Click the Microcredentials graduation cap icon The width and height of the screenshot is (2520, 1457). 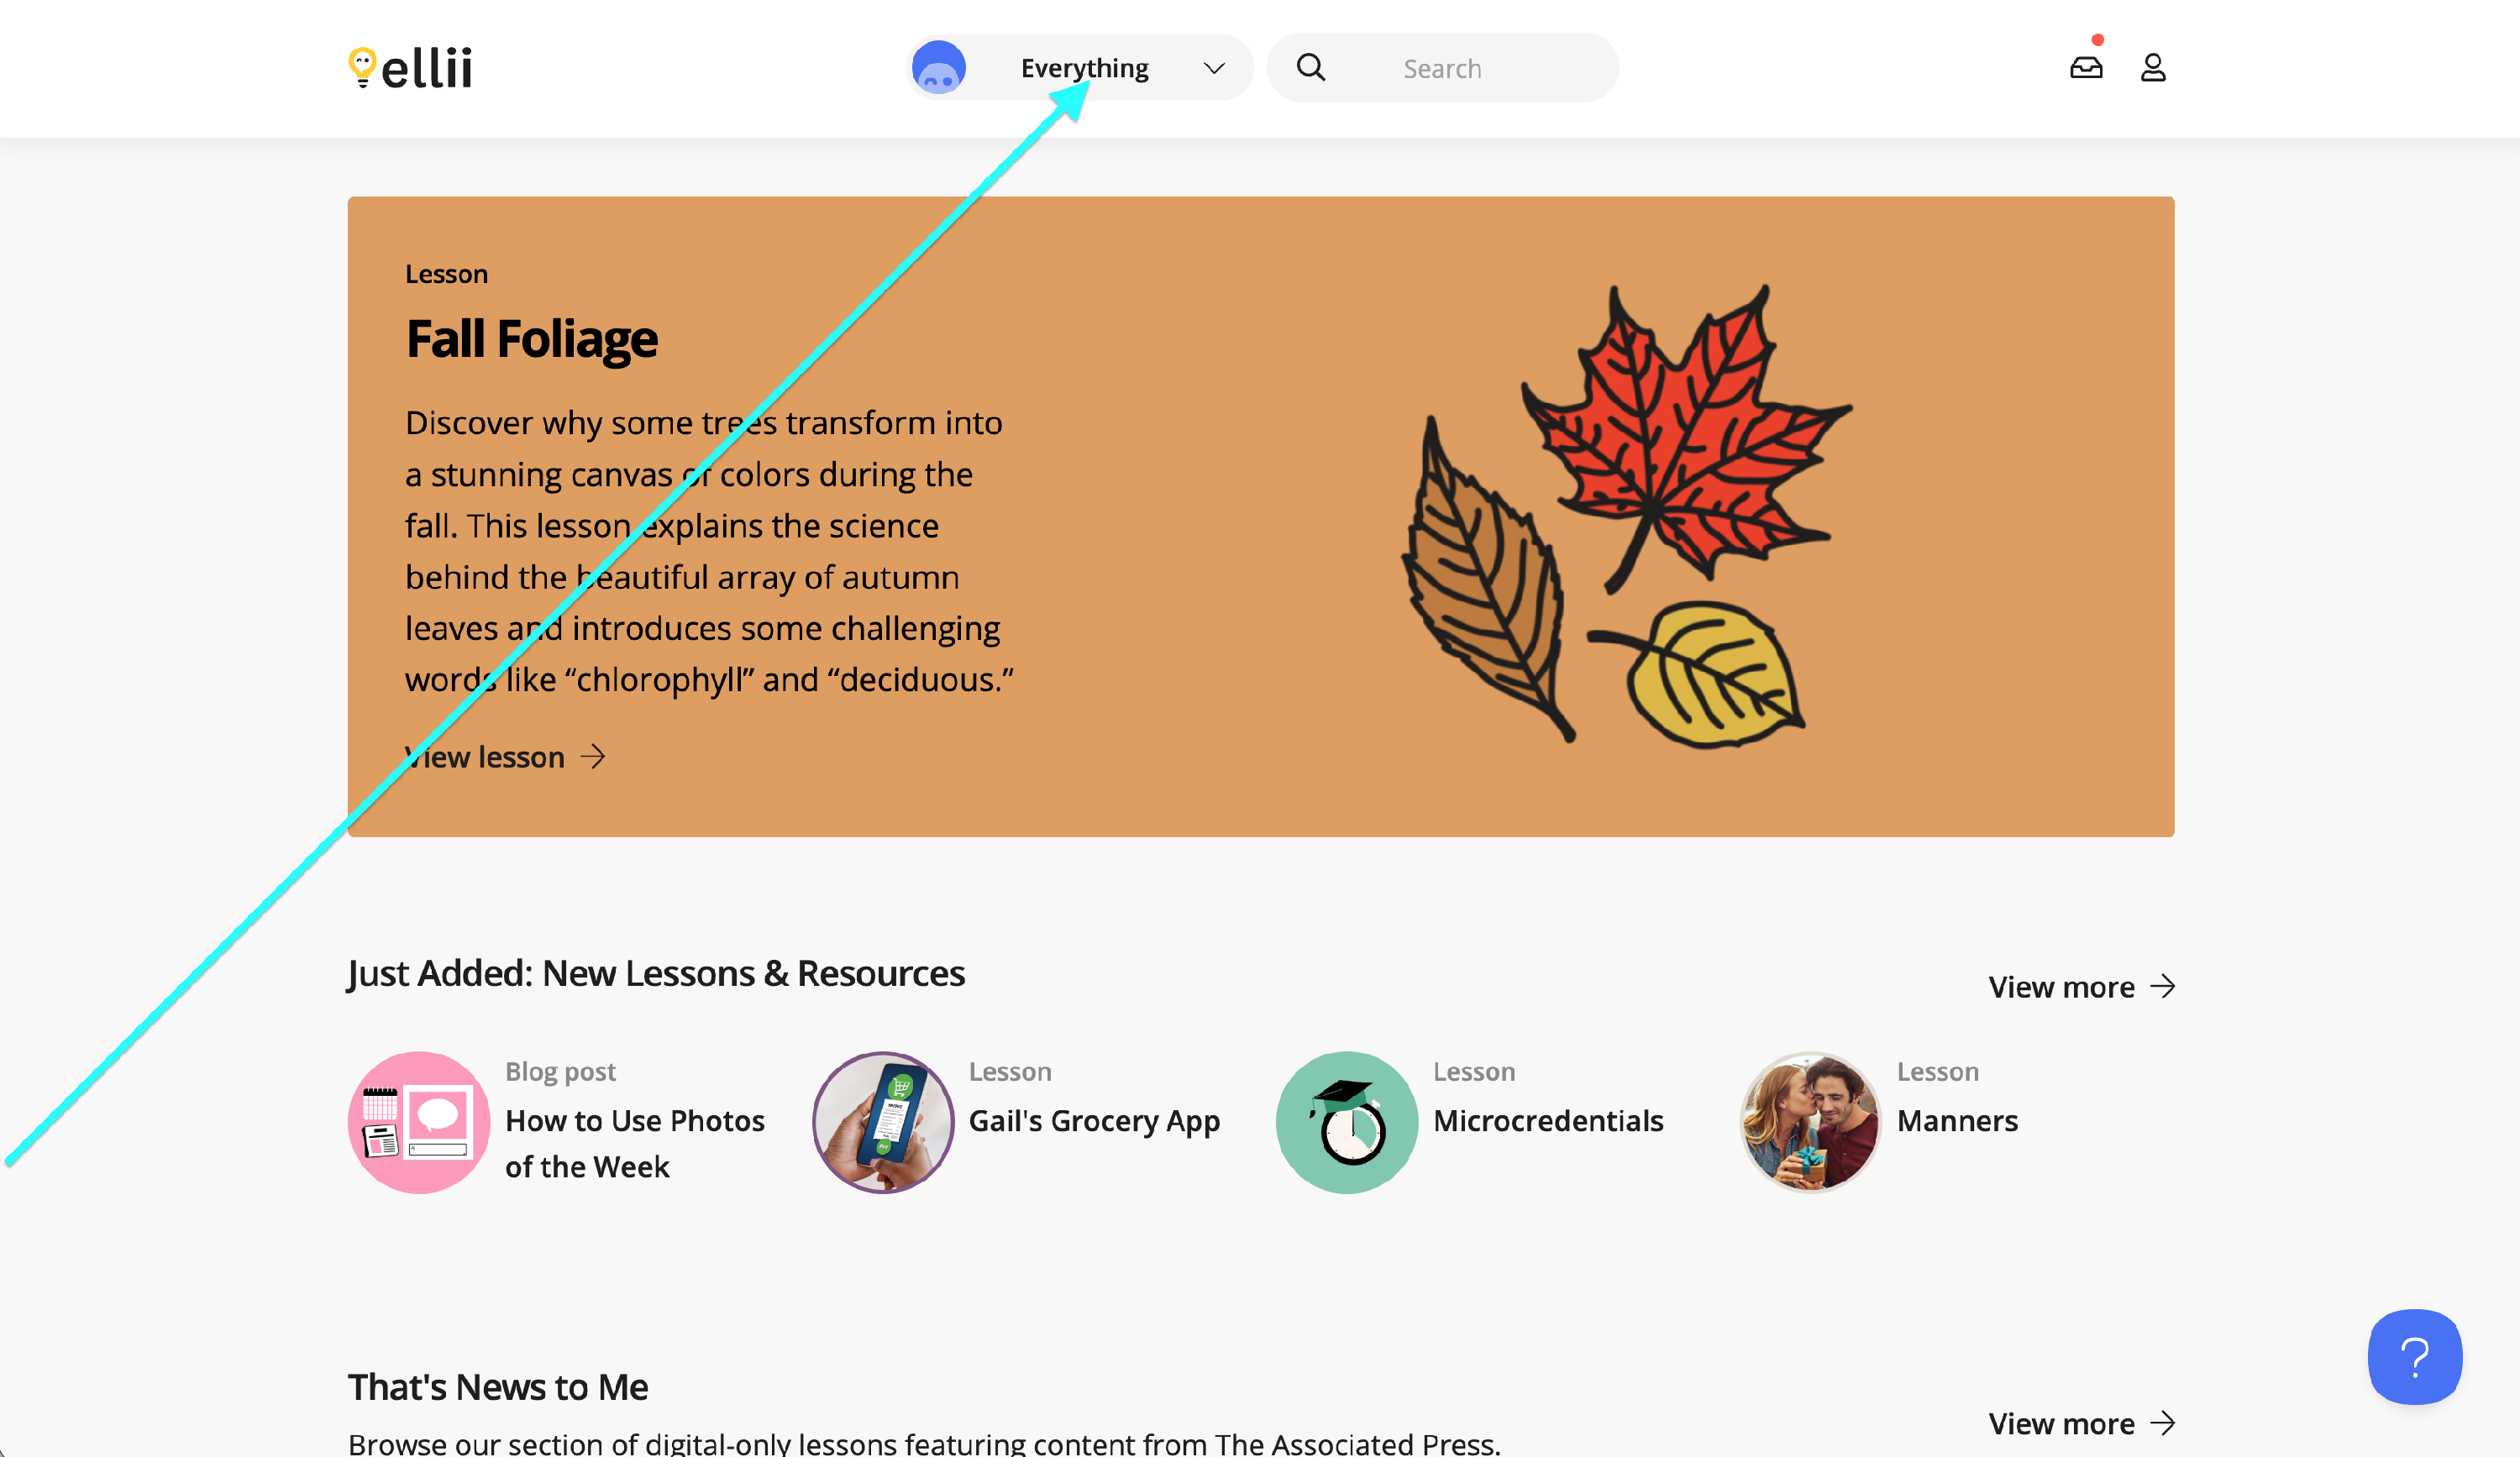point(1346,1122)
